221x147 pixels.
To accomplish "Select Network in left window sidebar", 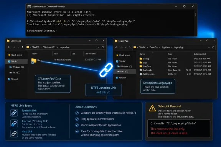I will [13, 79].
